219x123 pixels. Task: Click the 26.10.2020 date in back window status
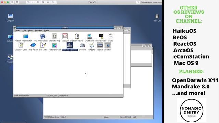tap(128, 117)
